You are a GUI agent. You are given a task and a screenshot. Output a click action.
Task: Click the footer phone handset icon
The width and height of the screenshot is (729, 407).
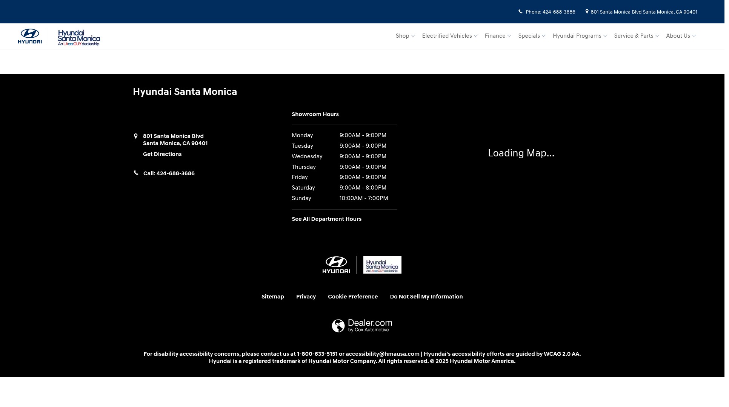click(136, 173)
